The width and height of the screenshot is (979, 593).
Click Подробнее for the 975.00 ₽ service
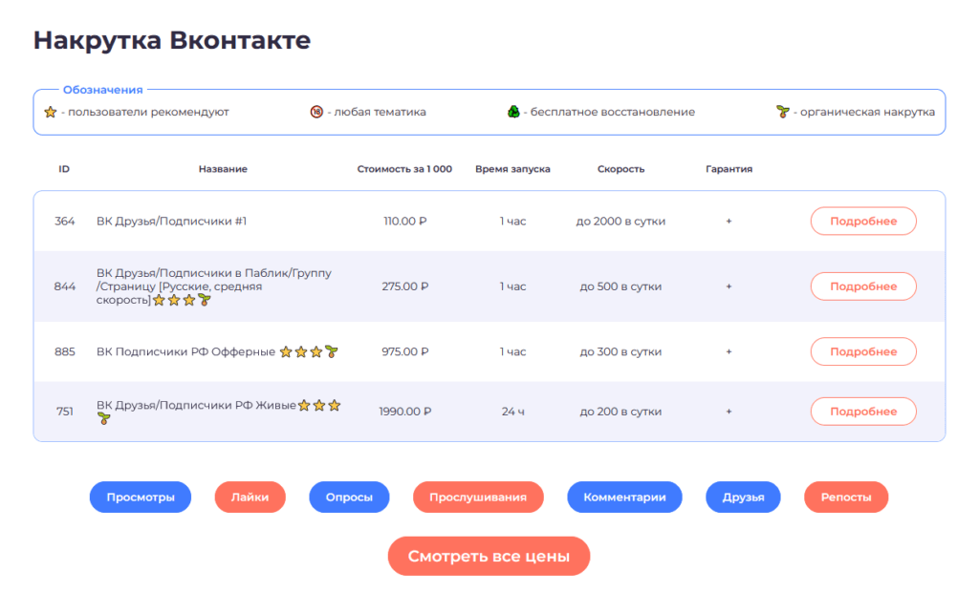(863, 351)
